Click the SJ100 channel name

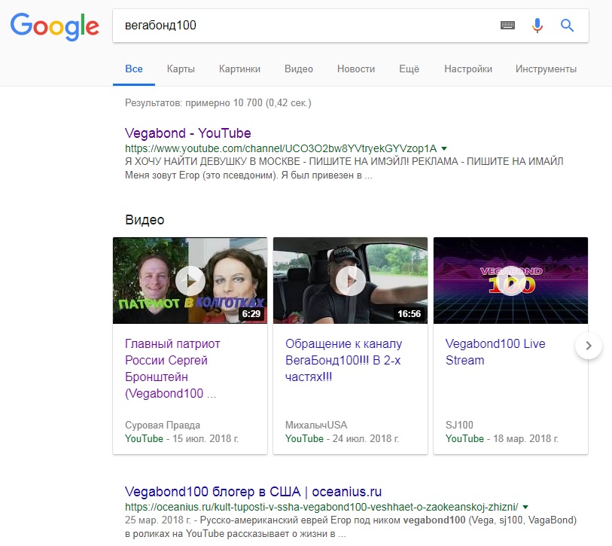[459, 425]
